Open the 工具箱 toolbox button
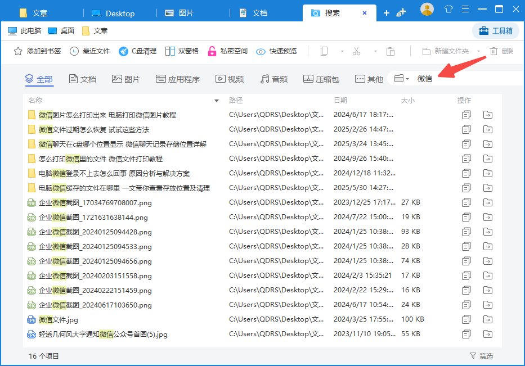 (496, 31)
